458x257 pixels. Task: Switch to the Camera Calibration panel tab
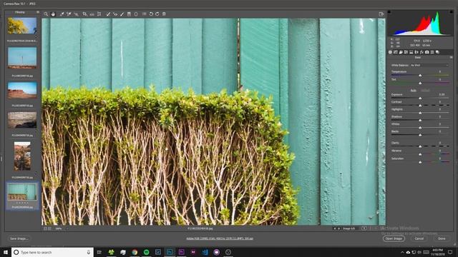[427, 52]
